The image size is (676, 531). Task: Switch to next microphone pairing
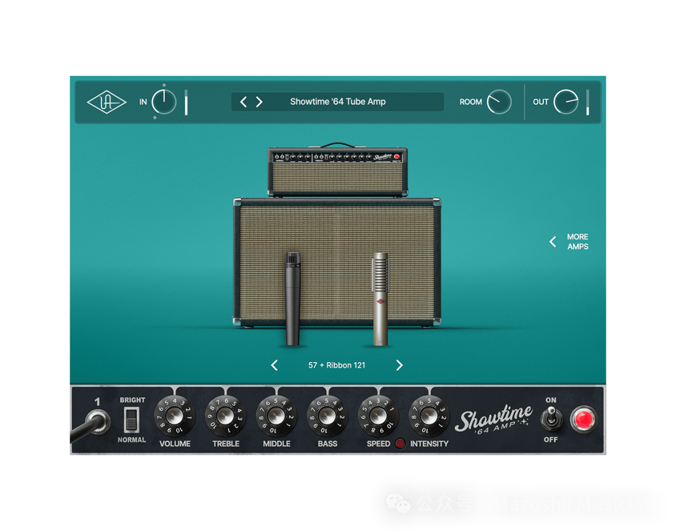tap(399, 365)
